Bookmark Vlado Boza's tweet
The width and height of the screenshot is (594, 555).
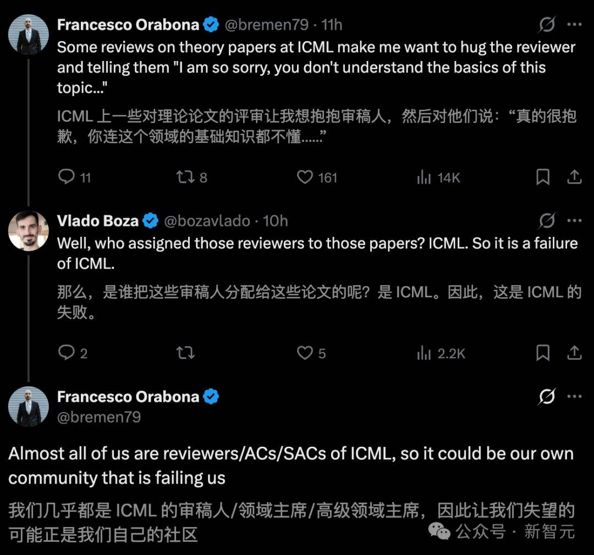pyautogui.click(x=543, y=353)
